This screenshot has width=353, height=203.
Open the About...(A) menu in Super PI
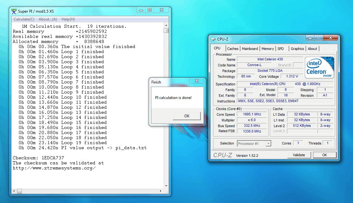[x=48, y=19]
